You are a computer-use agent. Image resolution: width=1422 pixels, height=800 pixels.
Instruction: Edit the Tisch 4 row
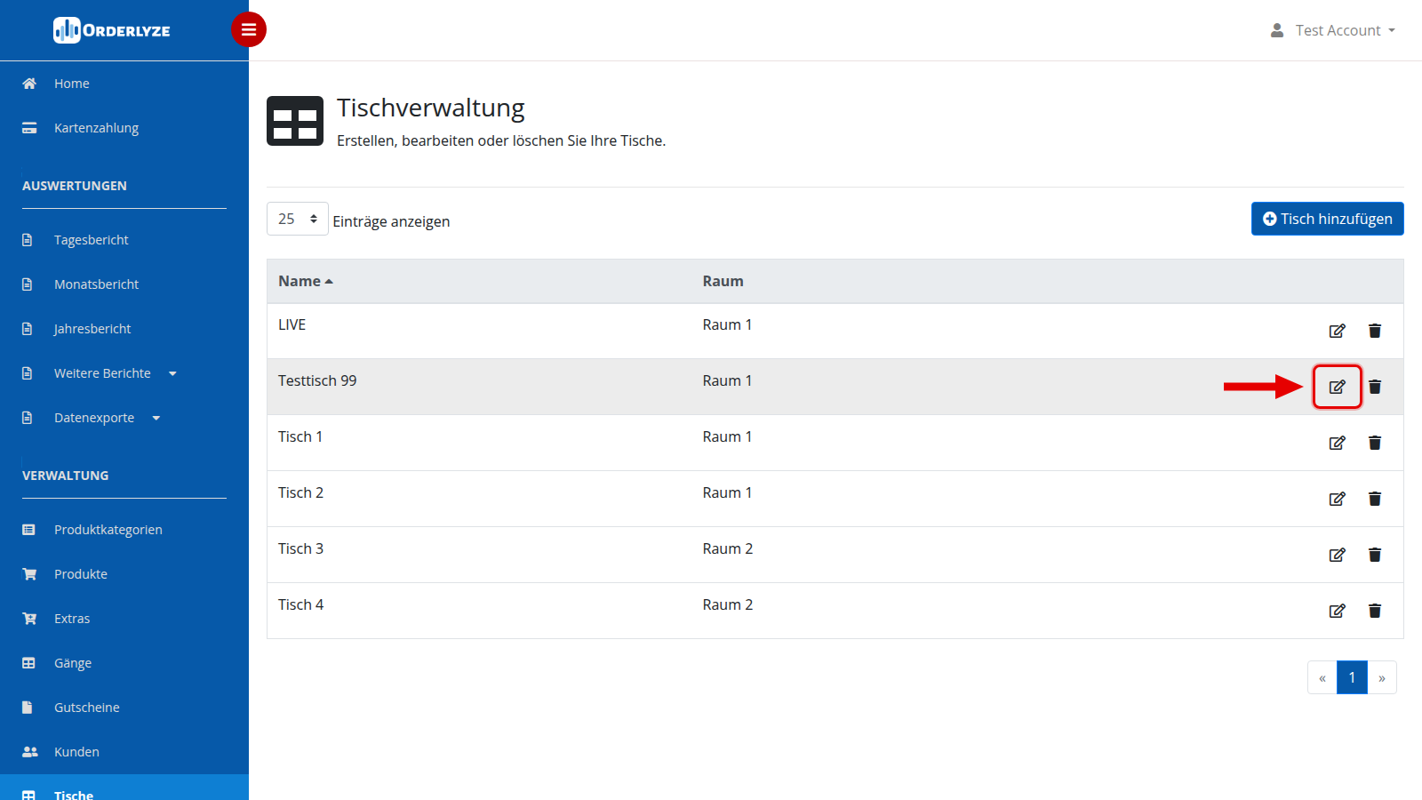[x=1337, y=611]
